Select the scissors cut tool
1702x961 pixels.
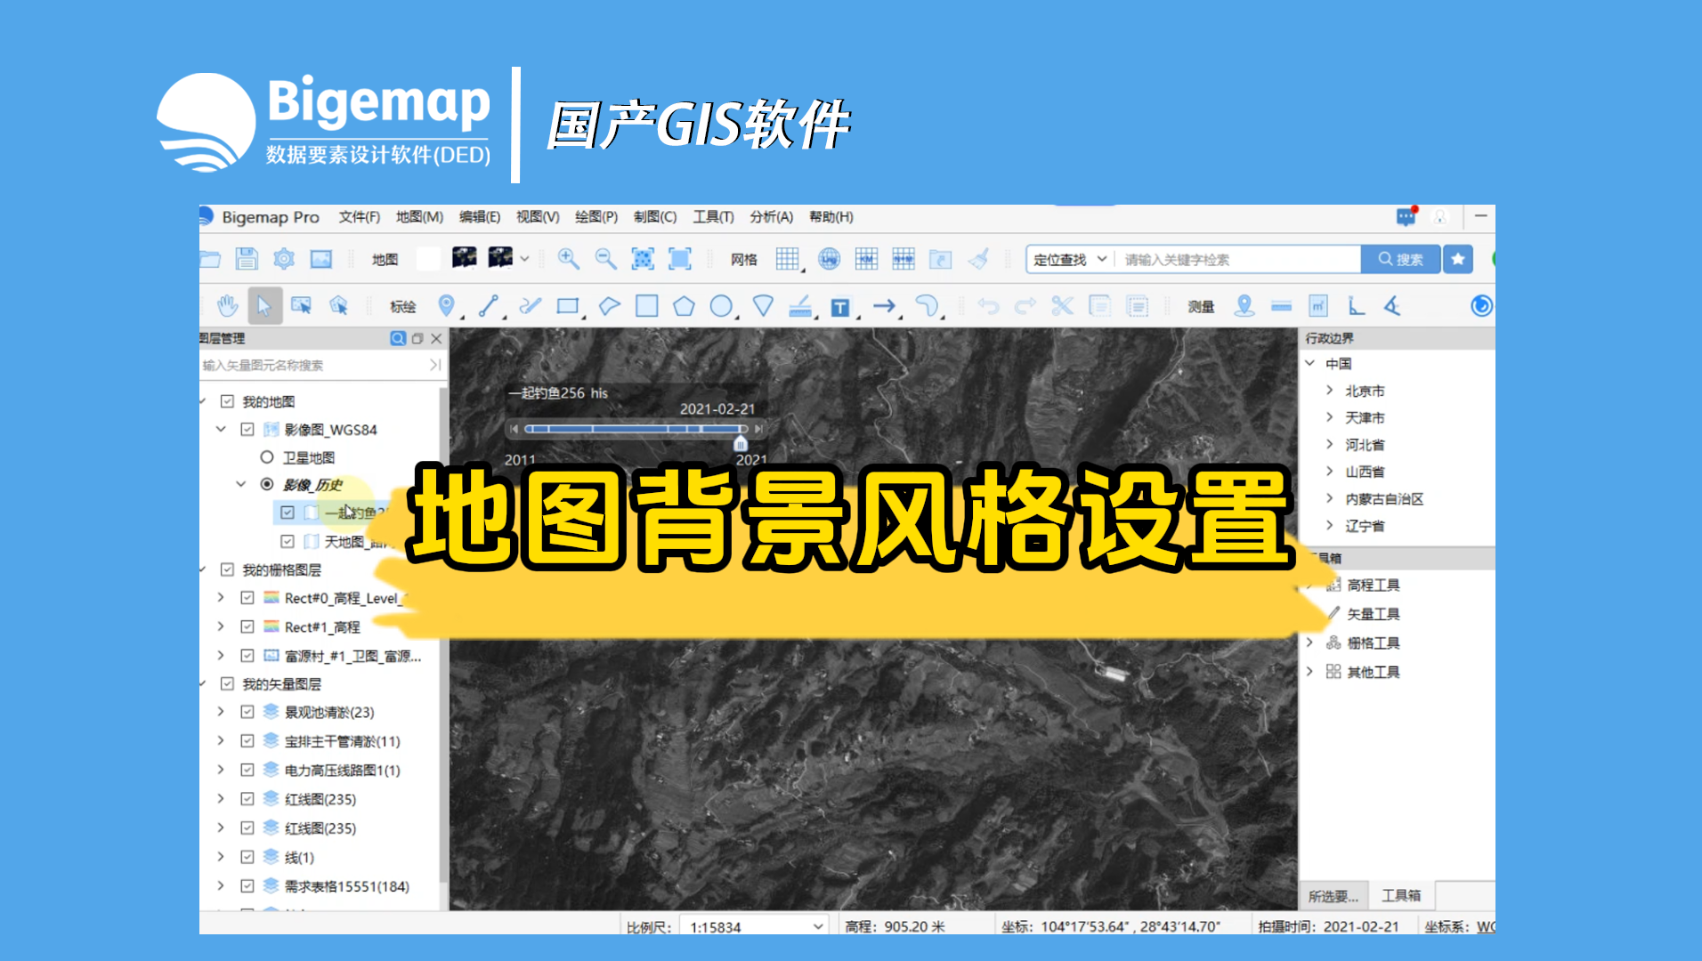click(1061, 305)
